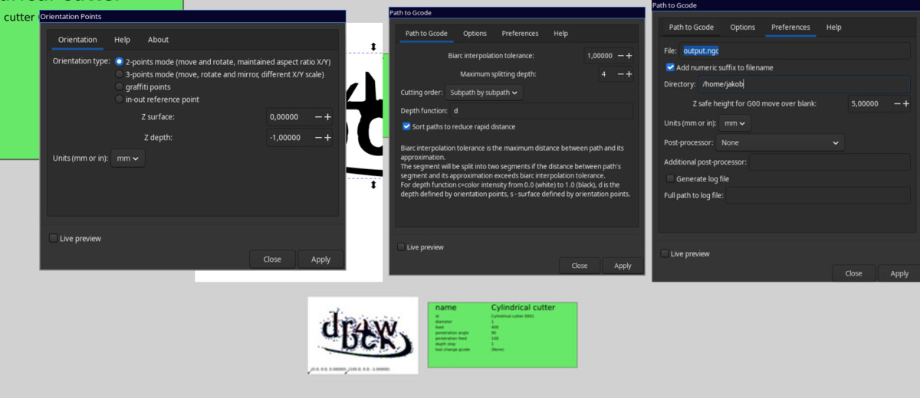Increase Z safe height with plus button
The width and height of the screenshot is (920, 398).
click(x=905, y=103)
